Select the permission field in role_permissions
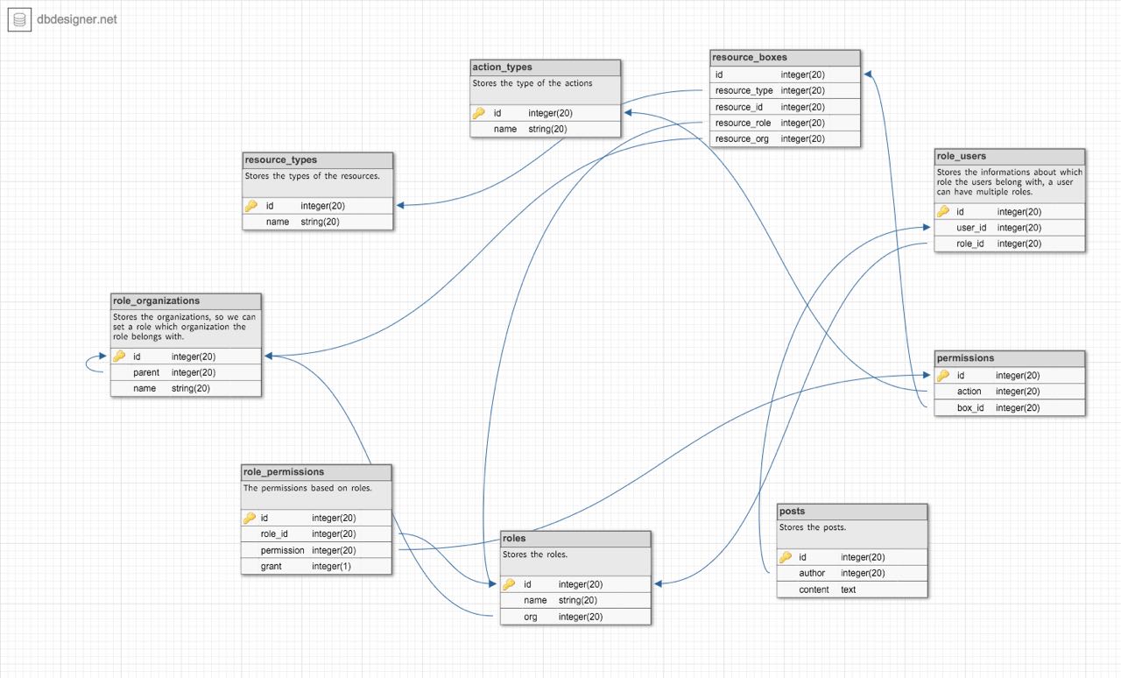The width and height of the screenshot is (1121, 678). pos(316,550)
